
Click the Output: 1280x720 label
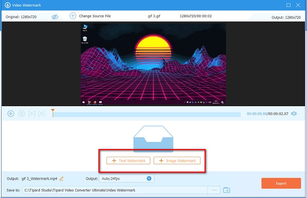click(286, 17)
